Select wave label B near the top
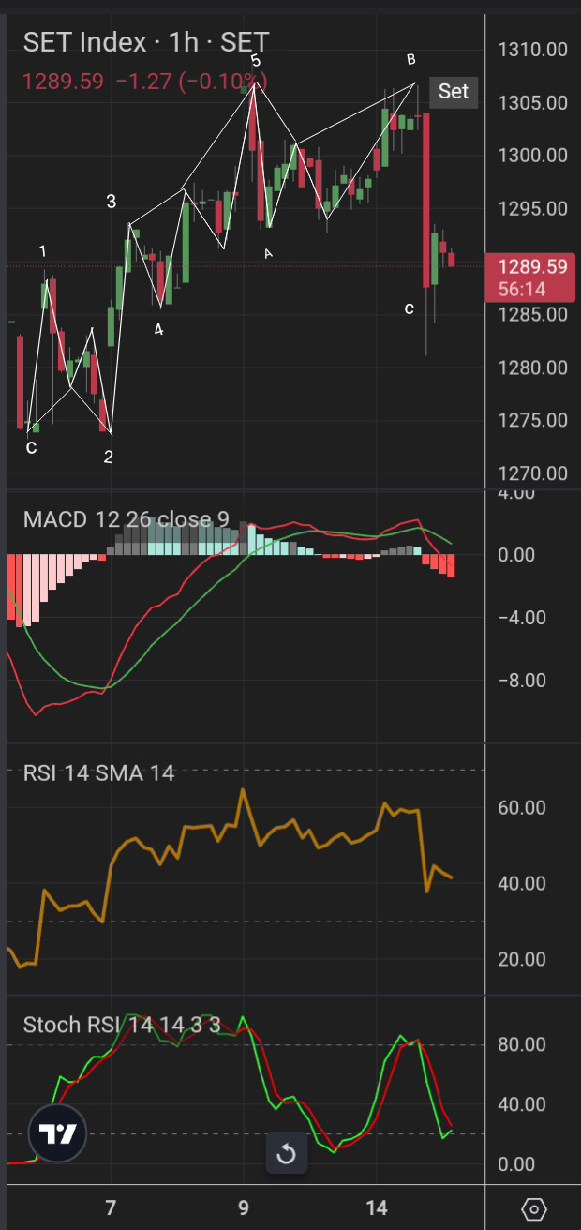This screenshot has height=1230, width=581. click(410, 60)
